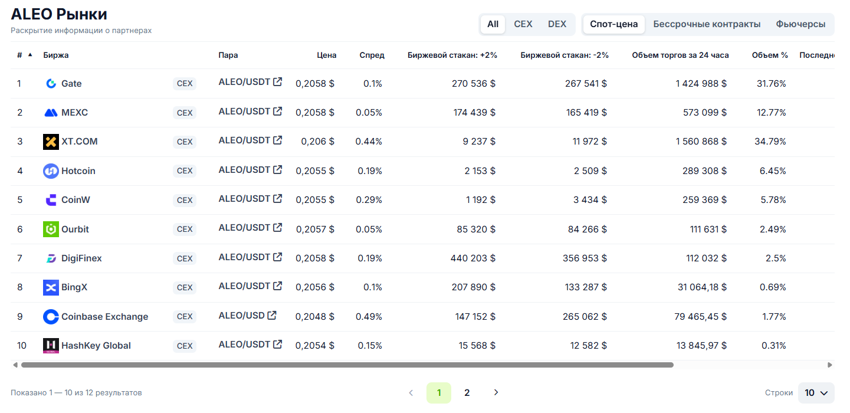Sort by Биржевой стакан: -2% header
The image size is (850, 413).
(x=565, y=55)
